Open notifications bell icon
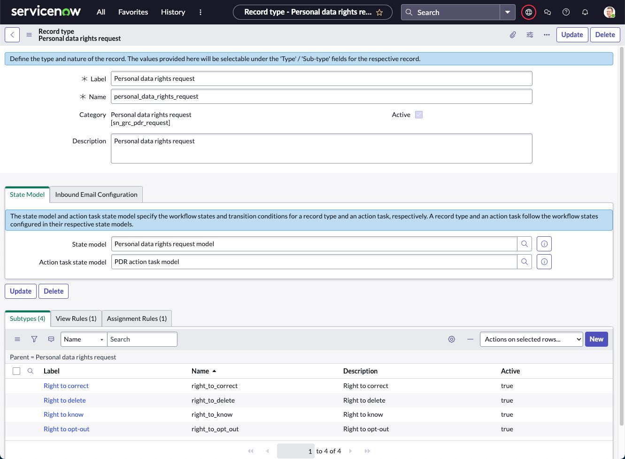Viewport: 625px width, 459px height. click(585, 12)
